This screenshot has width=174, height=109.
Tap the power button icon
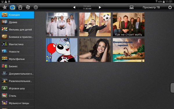click(170, 7)
